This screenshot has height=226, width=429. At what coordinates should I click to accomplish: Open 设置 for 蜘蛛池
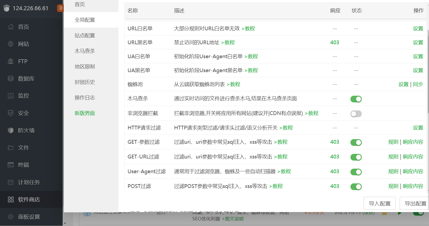(x=403, y=84)
